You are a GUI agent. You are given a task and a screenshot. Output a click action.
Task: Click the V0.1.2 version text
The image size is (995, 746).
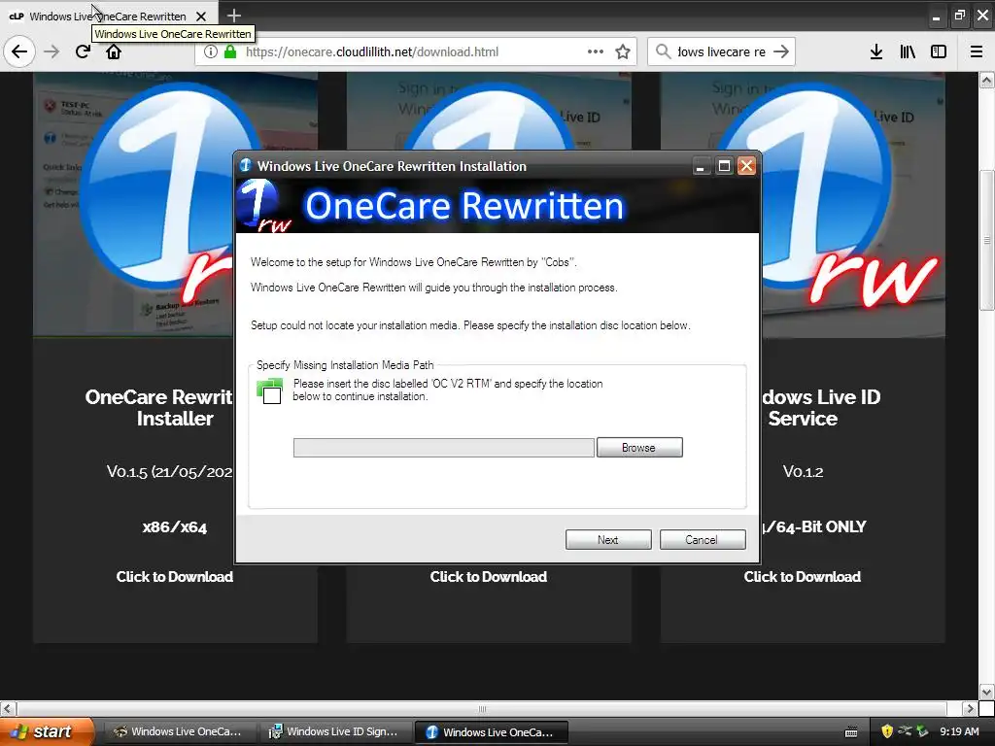pos(803,471)
